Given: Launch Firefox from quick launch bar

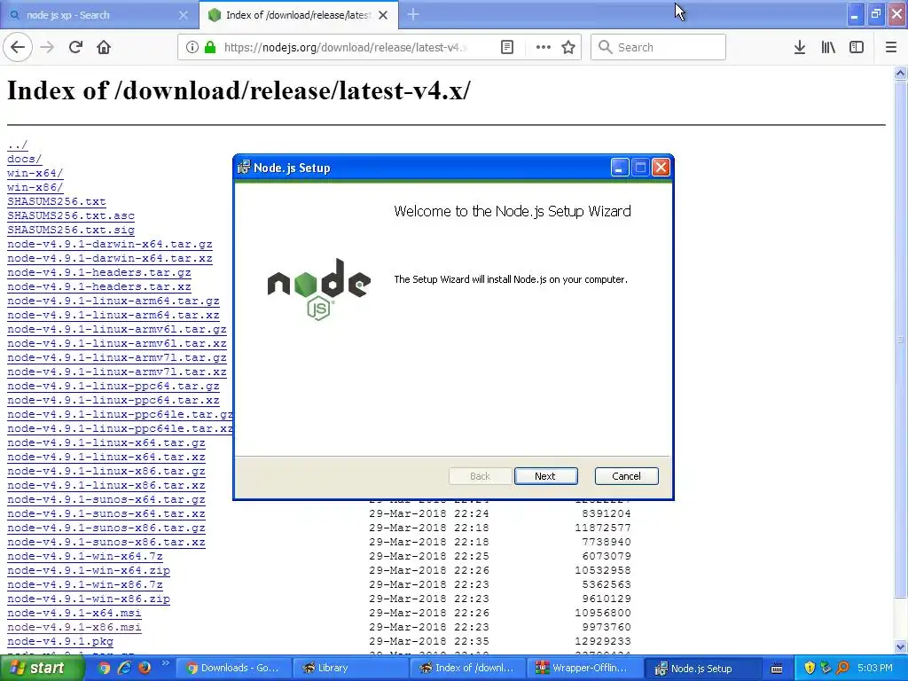Looking at the screenshot, I should [x=145, y=668].
